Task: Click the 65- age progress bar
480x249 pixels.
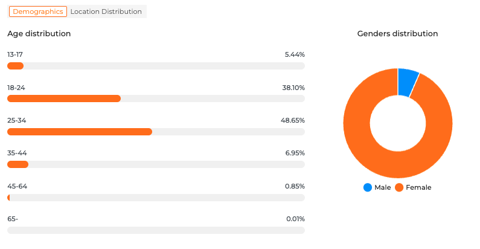Action: tap(156, 230)
